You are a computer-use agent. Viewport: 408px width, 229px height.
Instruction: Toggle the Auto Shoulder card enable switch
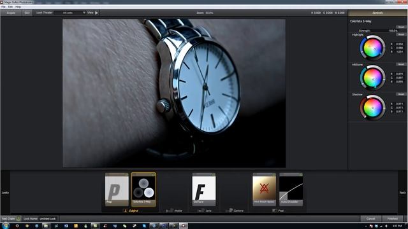click(300, 174)
